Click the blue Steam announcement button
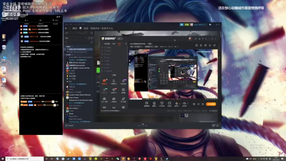 point(182,24)
